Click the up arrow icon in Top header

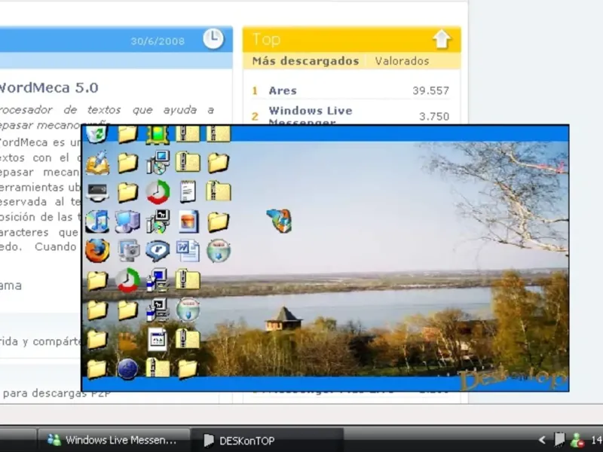click(x=442, y=39)
